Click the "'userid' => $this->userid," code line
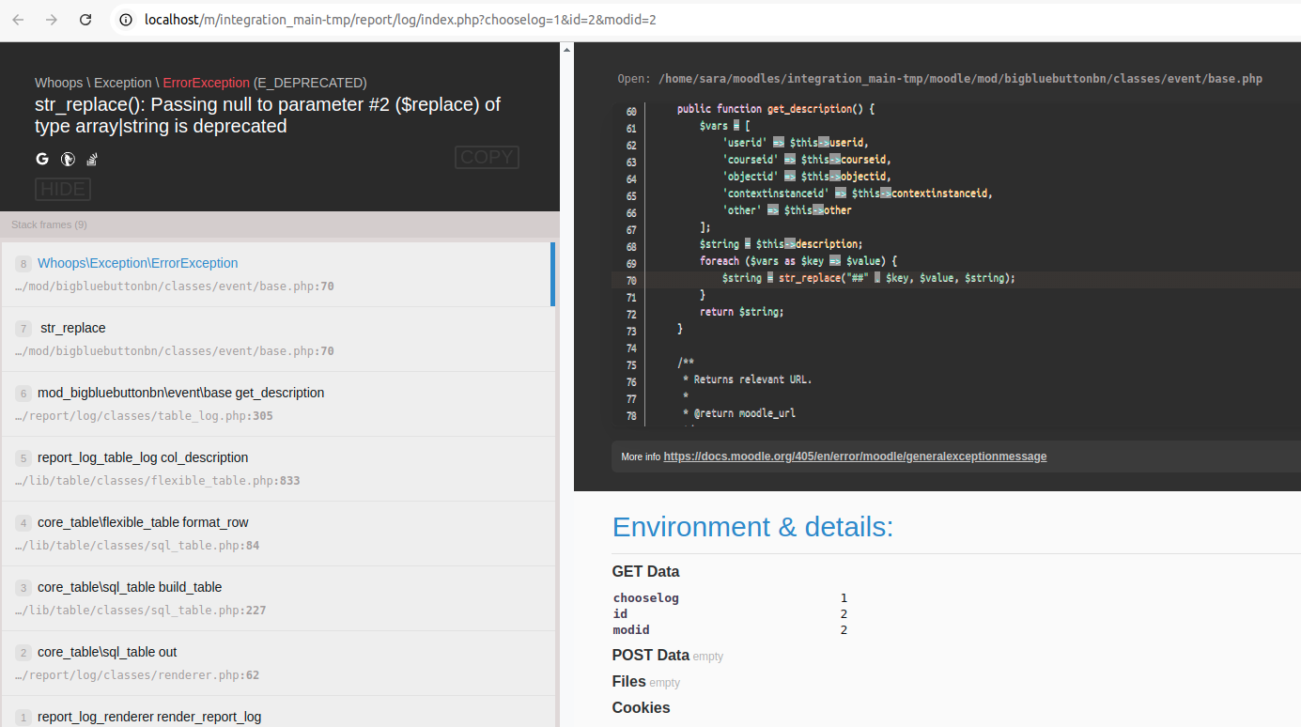The image size is (1301, 727). tap(796, 143)
